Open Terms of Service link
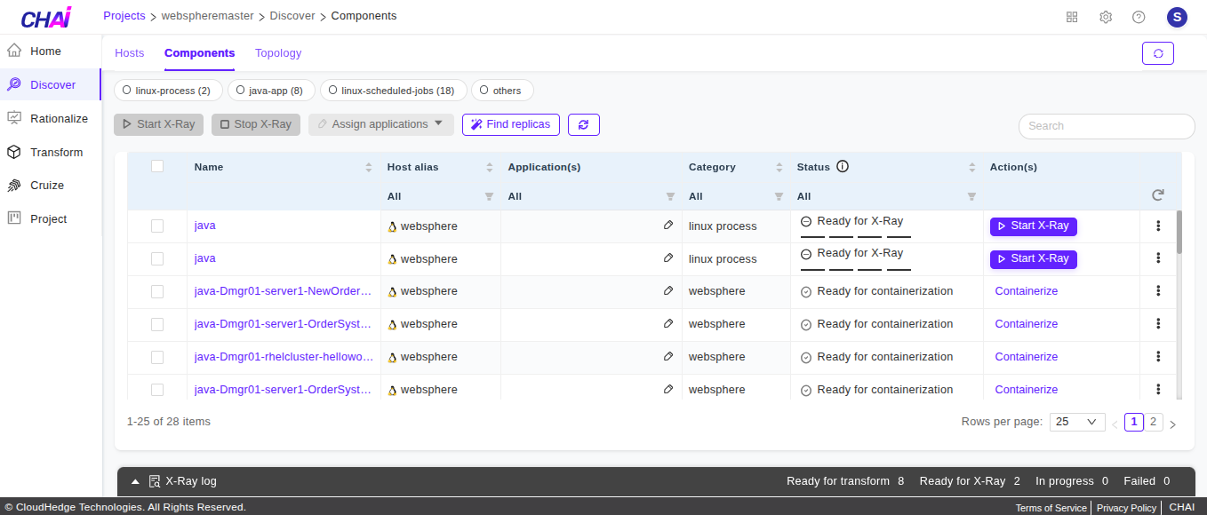This screenshot has width=1207, height=515. tap(1051, 508)
